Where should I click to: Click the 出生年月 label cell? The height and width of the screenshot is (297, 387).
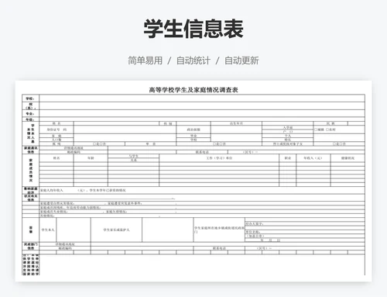click(x=236, y=123)
